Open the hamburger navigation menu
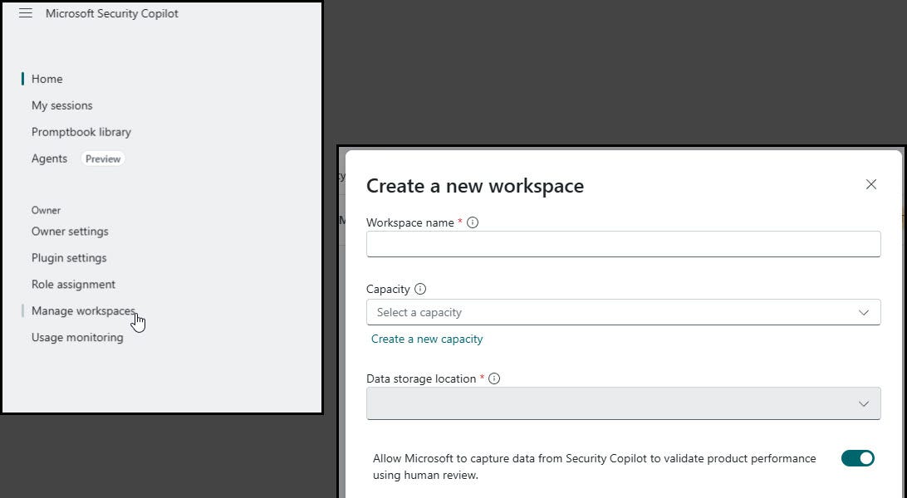The height and width of the screenshot is (498, 907). (x=26, y=13)
